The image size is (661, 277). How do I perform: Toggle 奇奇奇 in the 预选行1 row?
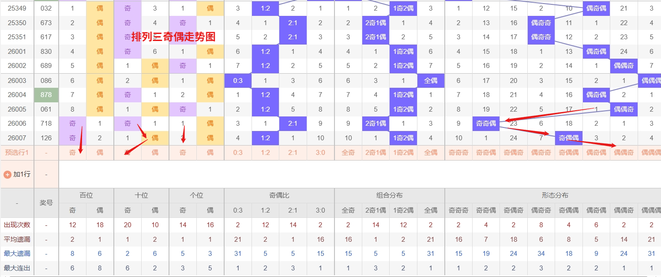coord(458,153)
